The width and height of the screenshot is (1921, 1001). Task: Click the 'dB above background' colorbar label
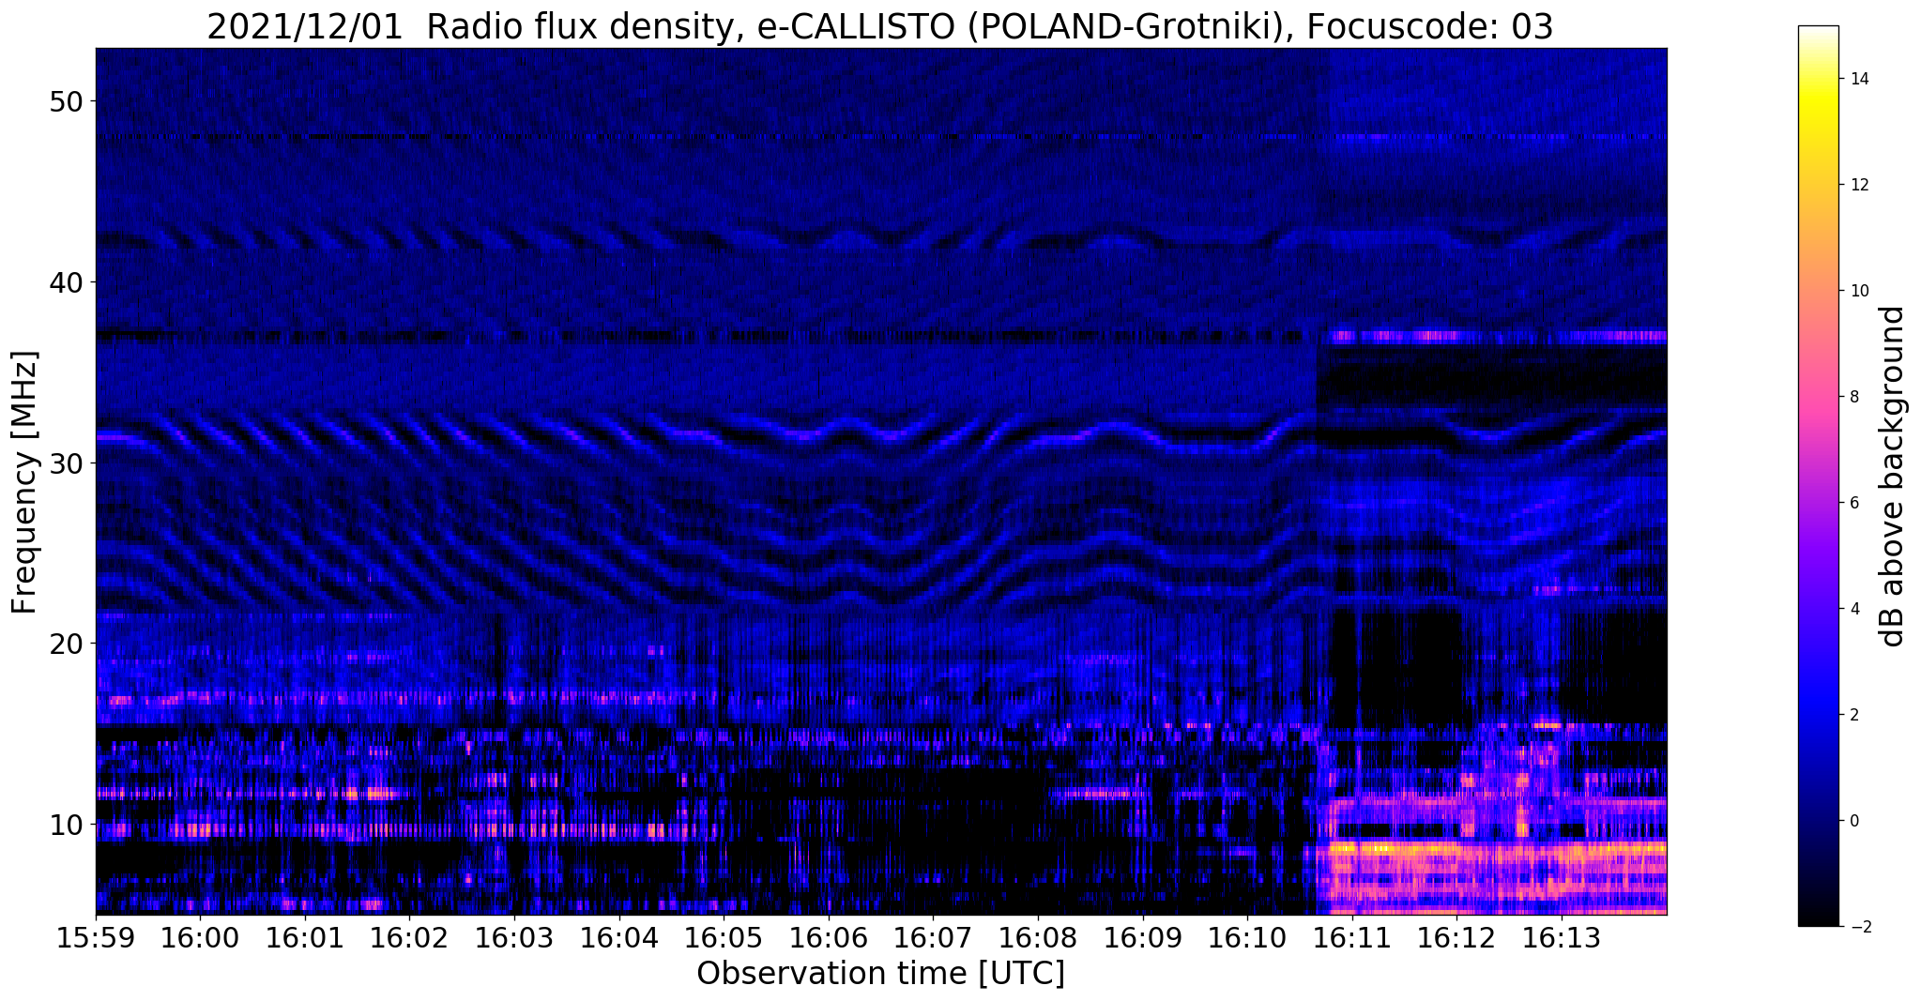pyautogui.click(x=1893, y=476)
